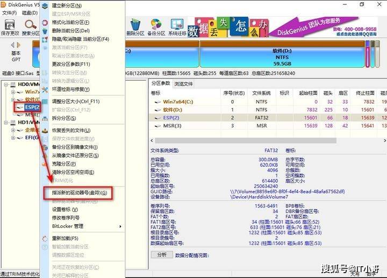This screenshot has height=278, width=387.
Task: Click the 格式化当前分区 format icon
Action: (45, 23)
